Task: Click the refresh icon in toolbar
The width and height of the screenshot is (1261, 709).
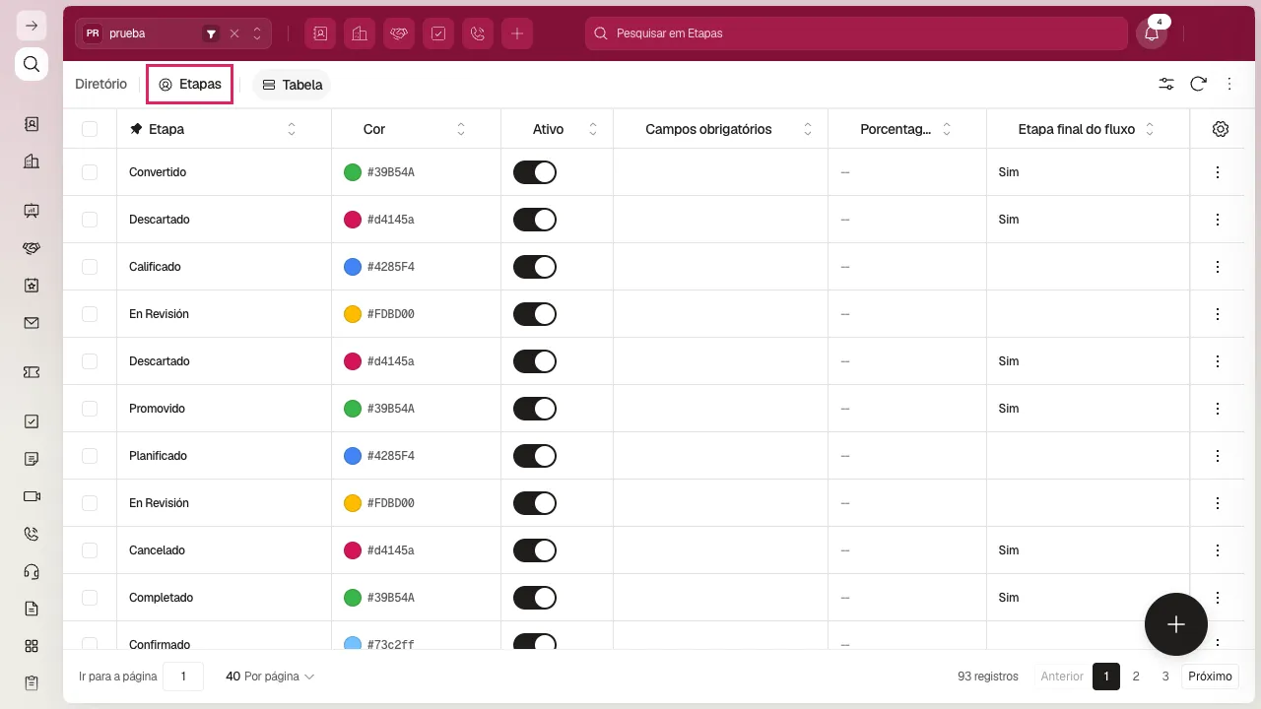Action: tap(1198, 85)
